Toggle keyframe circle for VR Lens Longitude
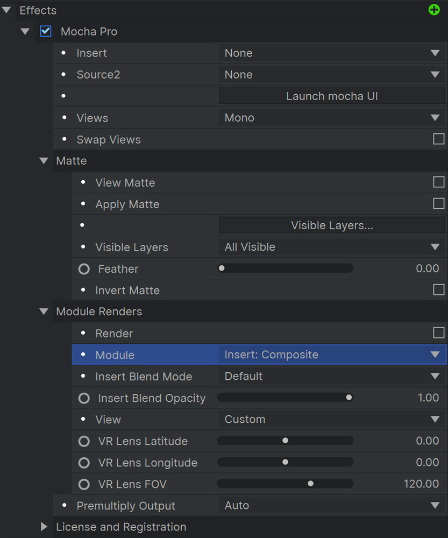 coord(84,463)
